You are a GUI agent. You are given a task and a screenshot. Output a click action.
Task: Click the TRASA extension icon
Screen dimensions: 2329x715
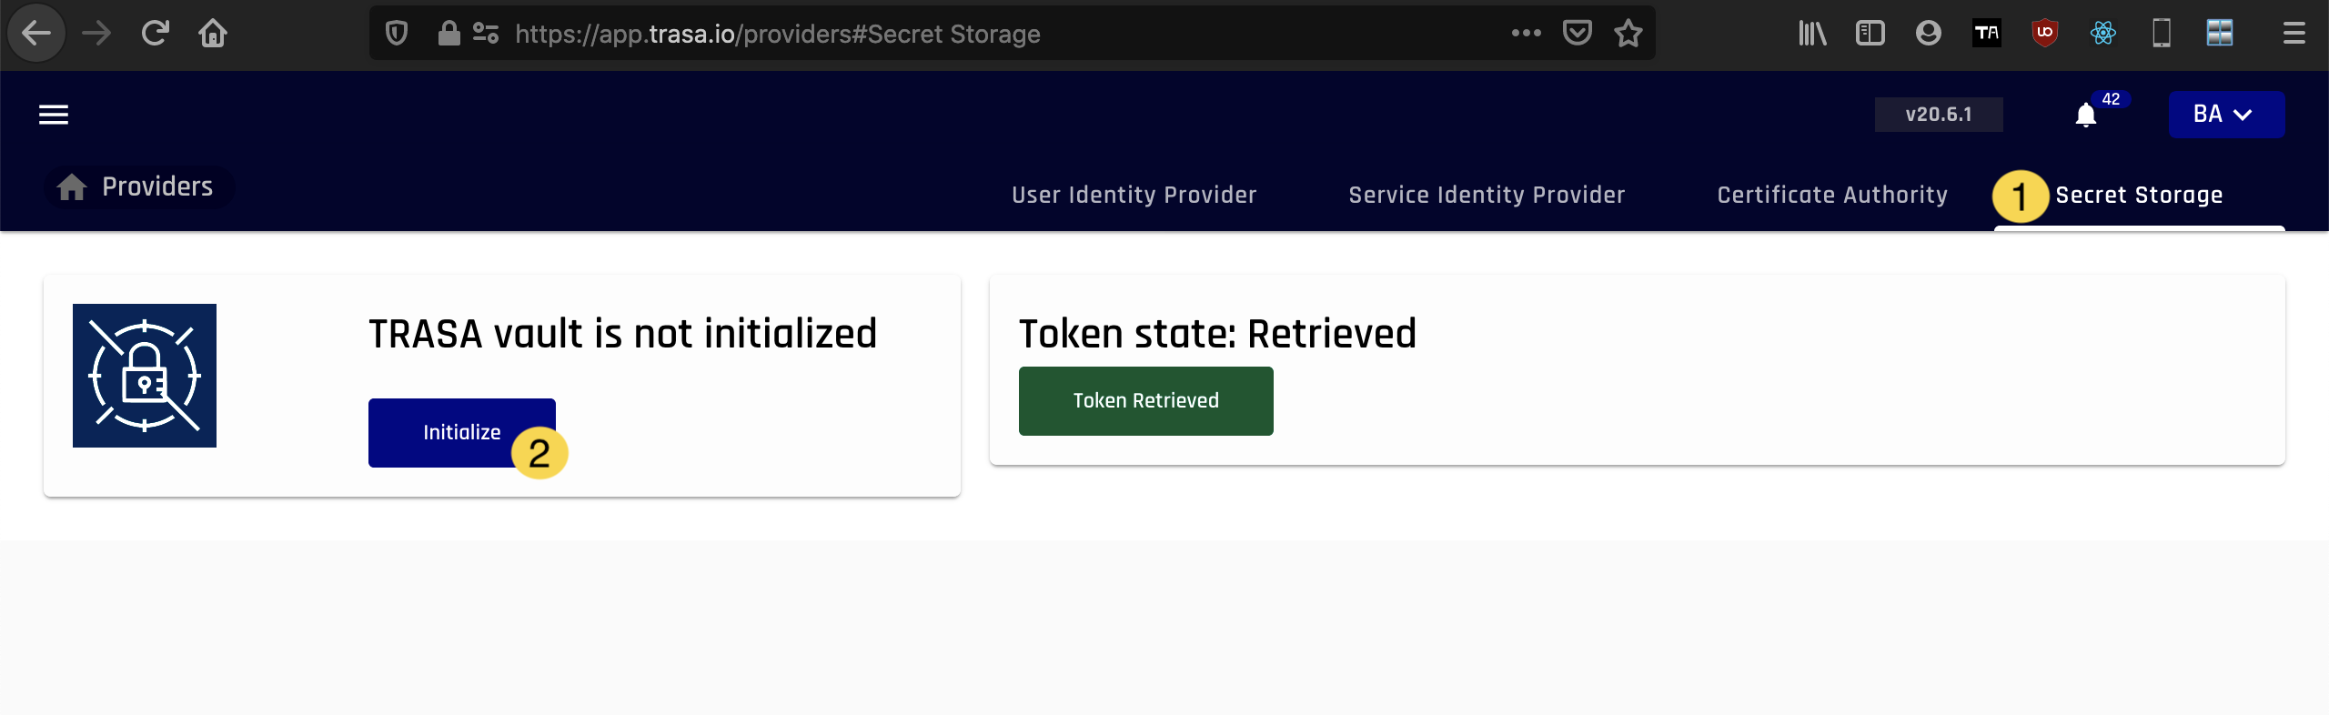[x=1986, y=34]
